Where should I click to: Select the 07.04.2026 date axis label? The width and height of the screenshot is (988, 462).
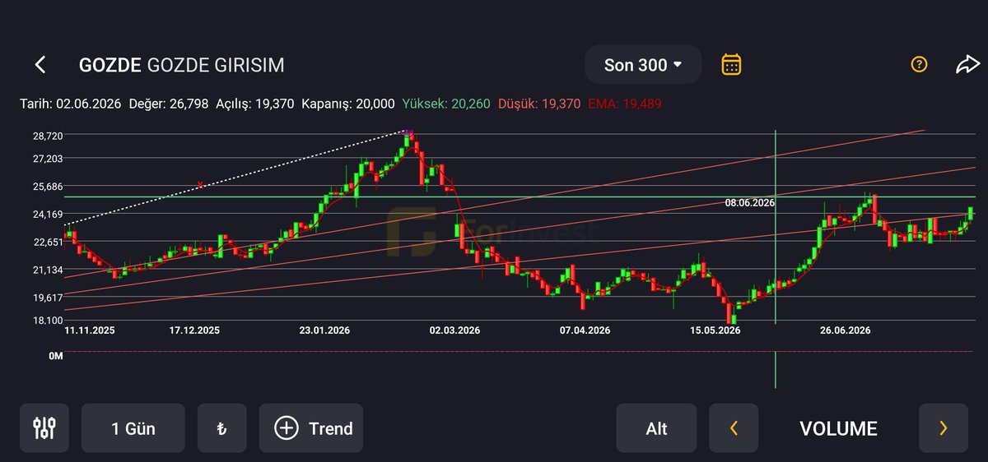[585, 330]
